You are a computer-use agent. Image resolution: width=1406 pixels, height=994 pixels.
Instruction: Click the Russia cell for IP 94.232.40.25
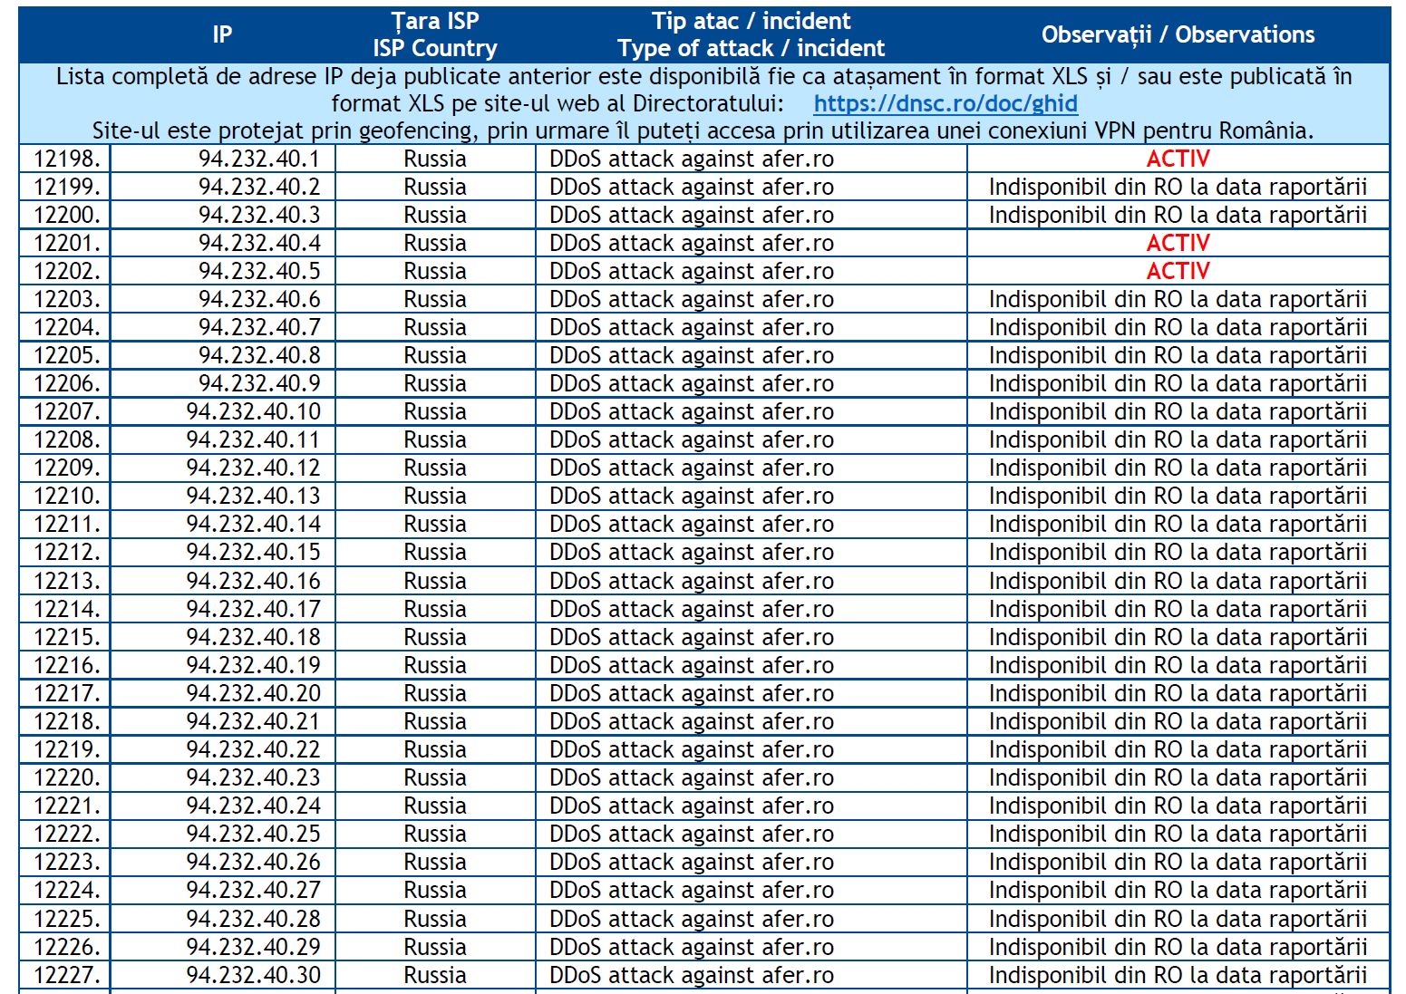pos(435,834)
